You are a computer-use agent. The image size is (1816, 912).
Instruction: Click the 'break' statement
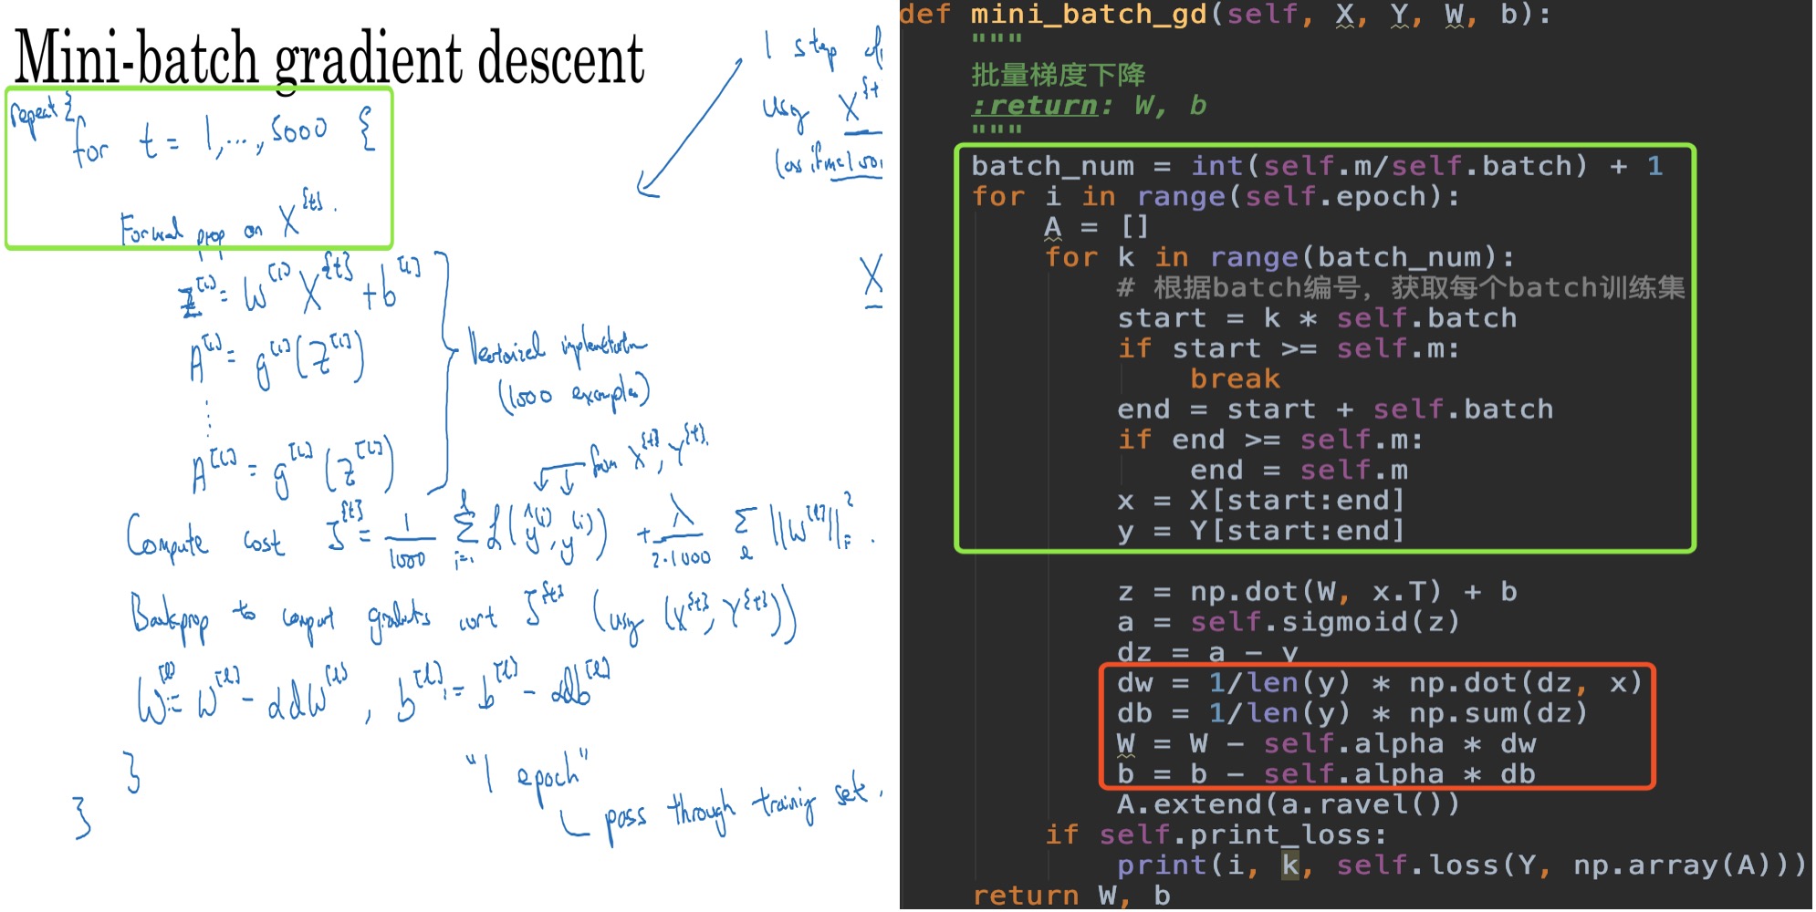pos(1235,378)
